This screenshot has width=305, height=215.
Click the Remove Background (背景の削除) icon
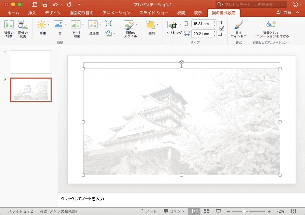coord(9,25)
